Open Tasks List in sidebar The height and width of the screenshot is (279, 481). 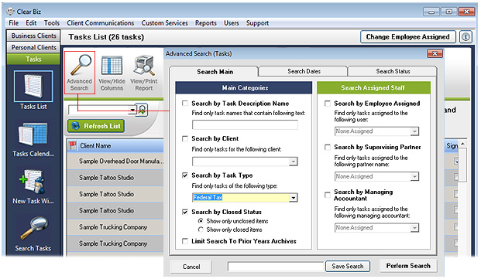pyautogui.click(x=33, y=90)
